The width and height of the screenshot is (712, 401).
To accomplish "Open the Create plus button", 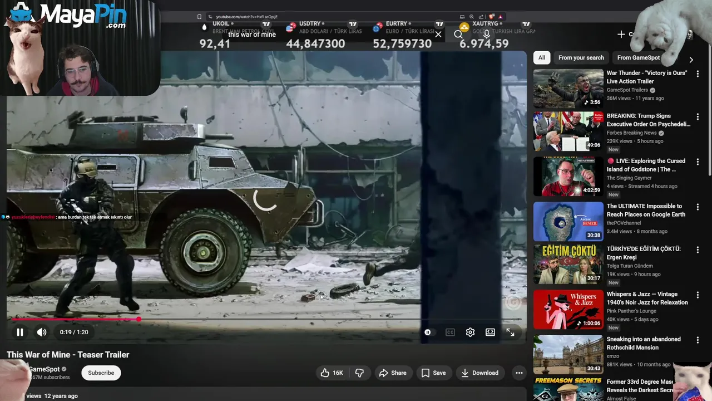I will [x=621, y=35].
